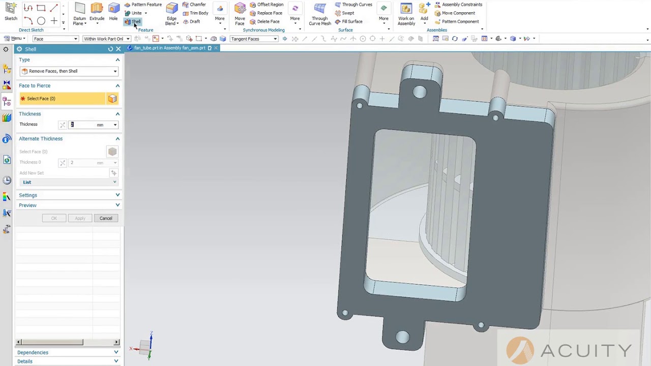Click Delete Face command
The height and width of the screenshot is (366, 651).
[x=264, y=22]
